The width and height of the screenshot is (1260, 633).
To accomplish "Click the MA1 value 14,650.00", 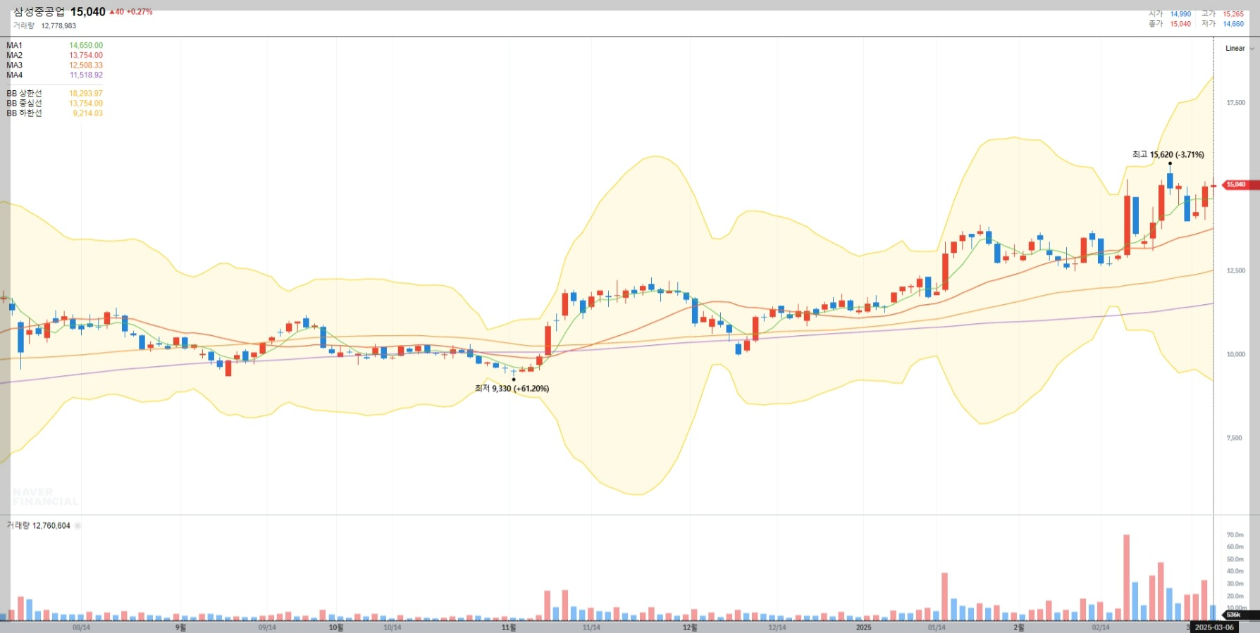I will coord(86,46).
